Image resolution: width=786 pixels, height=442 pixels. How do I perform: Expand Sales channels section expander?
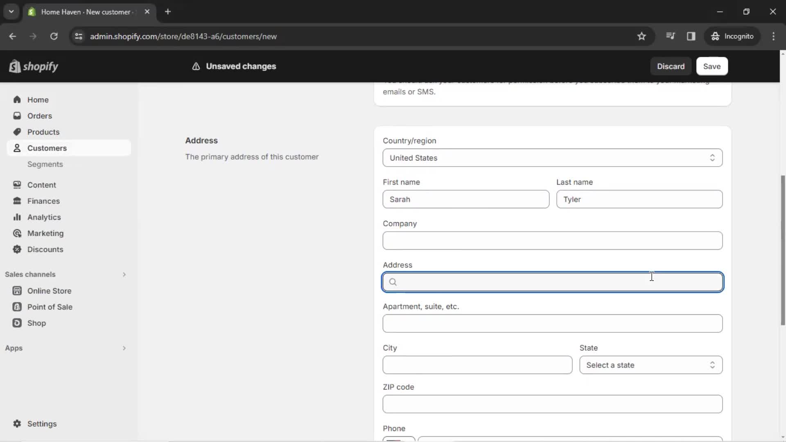[124, 274]
